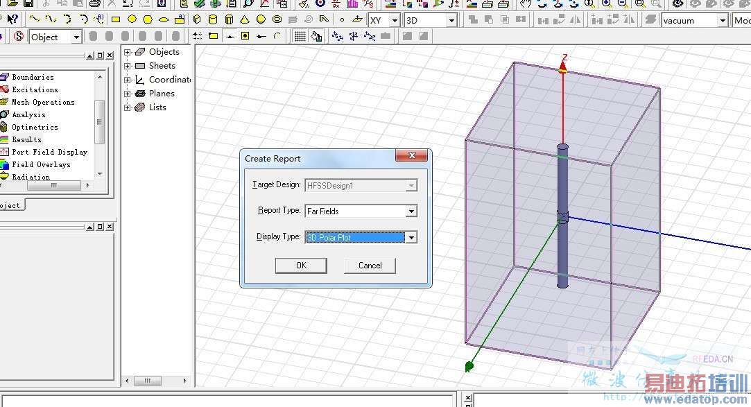Select Optimetrics in the project tree
Screen dimensions: 751x407
35,127
